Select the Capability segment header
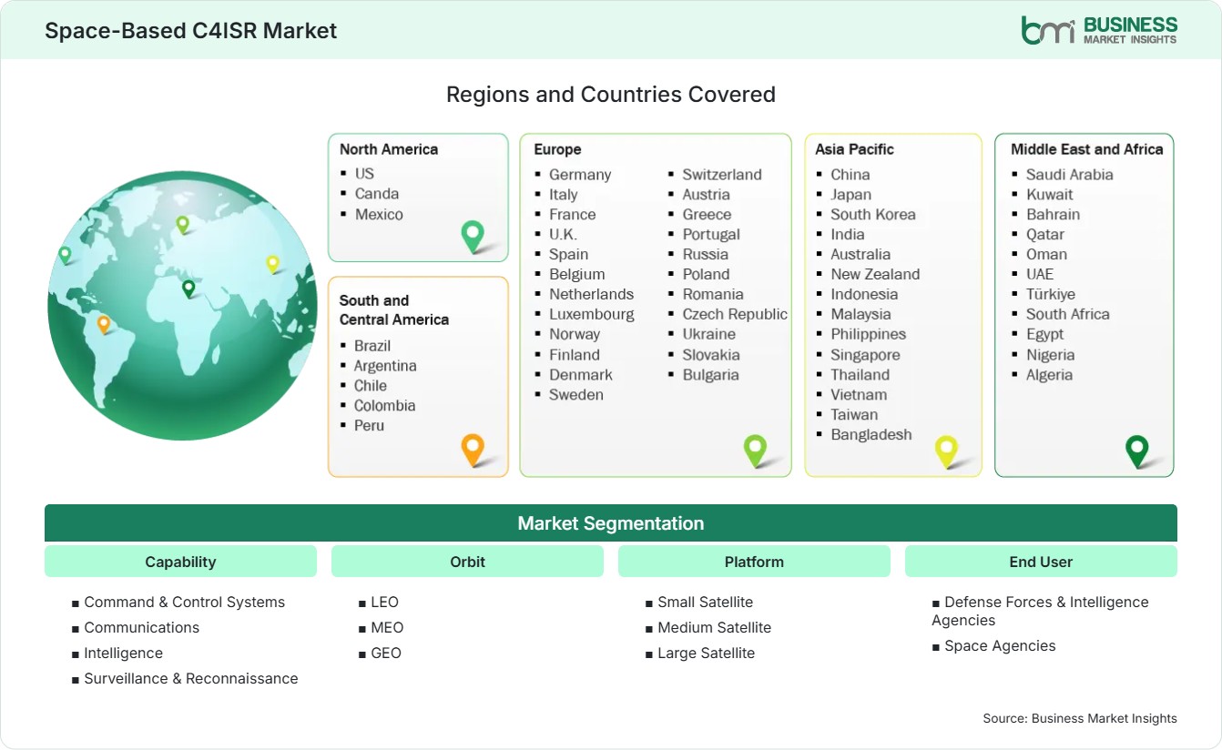 point(180,562)
